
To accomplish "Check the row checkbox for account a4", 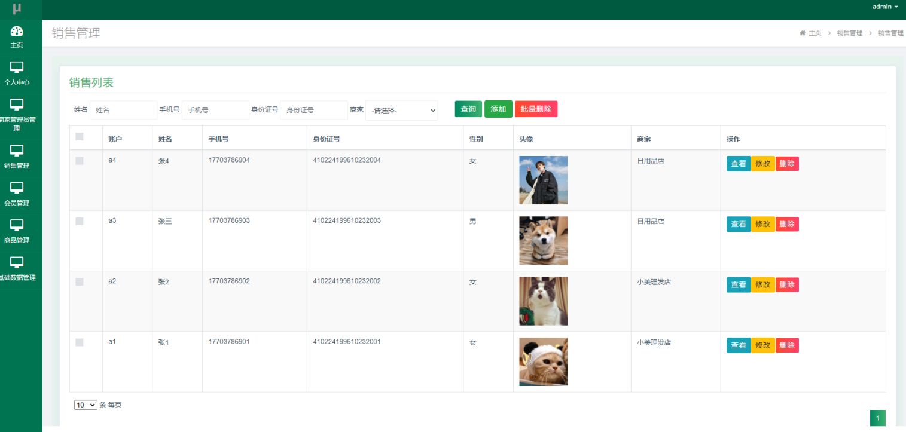I will click(x=80, y=161).
